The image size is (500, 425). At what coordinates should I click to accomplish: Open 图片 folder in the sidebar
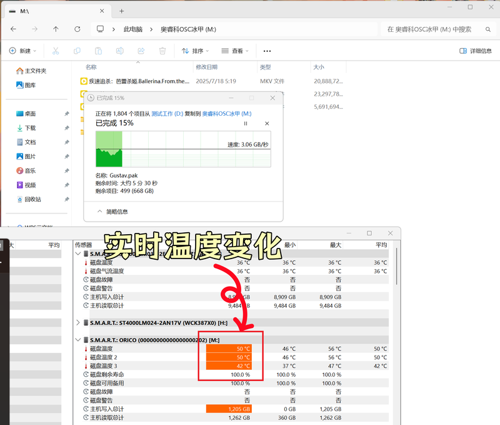click(x=26, y=156)
